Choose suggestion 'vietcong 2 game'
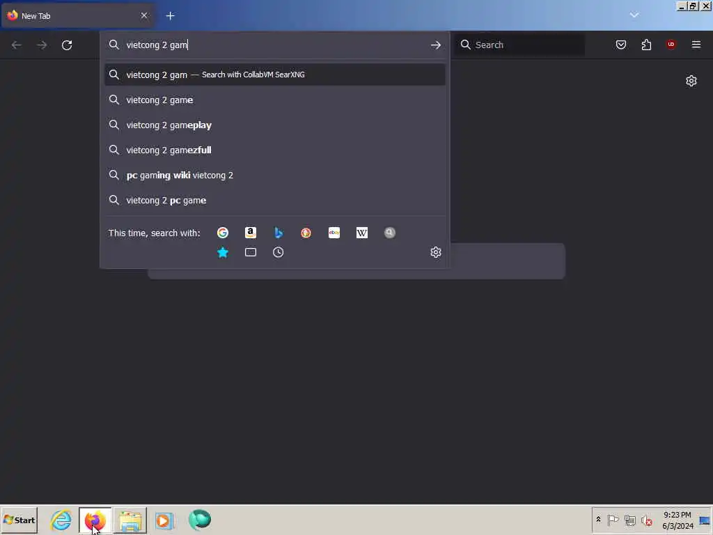 coord(274,100)
